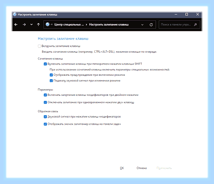The height and width of the screenshot is (184, 214).
Task: Toggle 'Подавать звуковой сигнал при изменении режима'
Action: pos(51,81)
